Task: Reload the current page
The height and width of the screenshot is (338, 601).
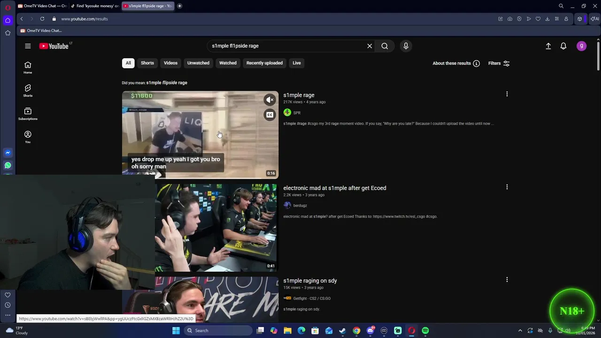Action: coord(42,19)
